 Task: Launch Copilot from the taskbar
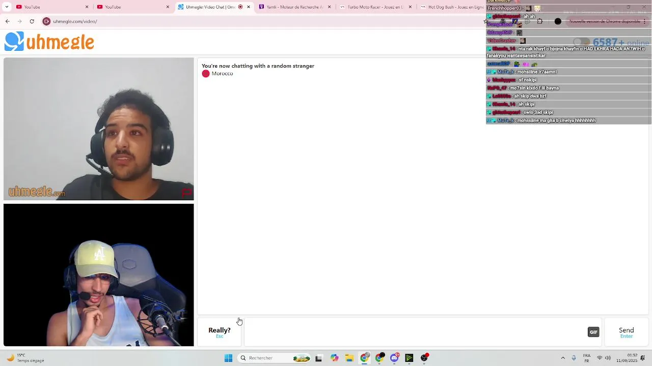[x=334, y=358]
